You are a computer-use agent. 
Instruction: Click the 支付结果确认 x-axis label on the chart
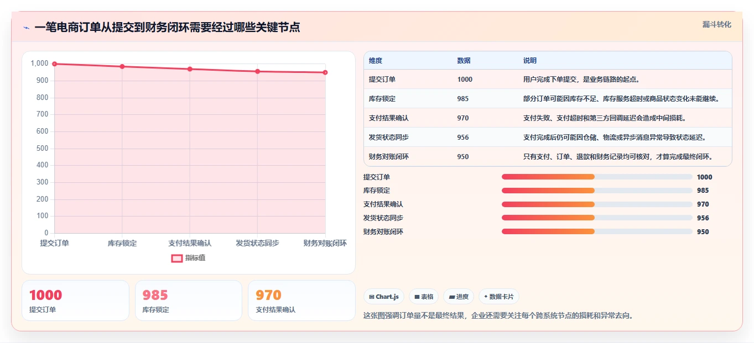(x=190, y=243)
